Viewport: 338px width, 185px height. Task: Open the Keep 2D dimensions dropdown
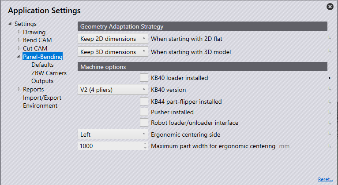(113, 39)
